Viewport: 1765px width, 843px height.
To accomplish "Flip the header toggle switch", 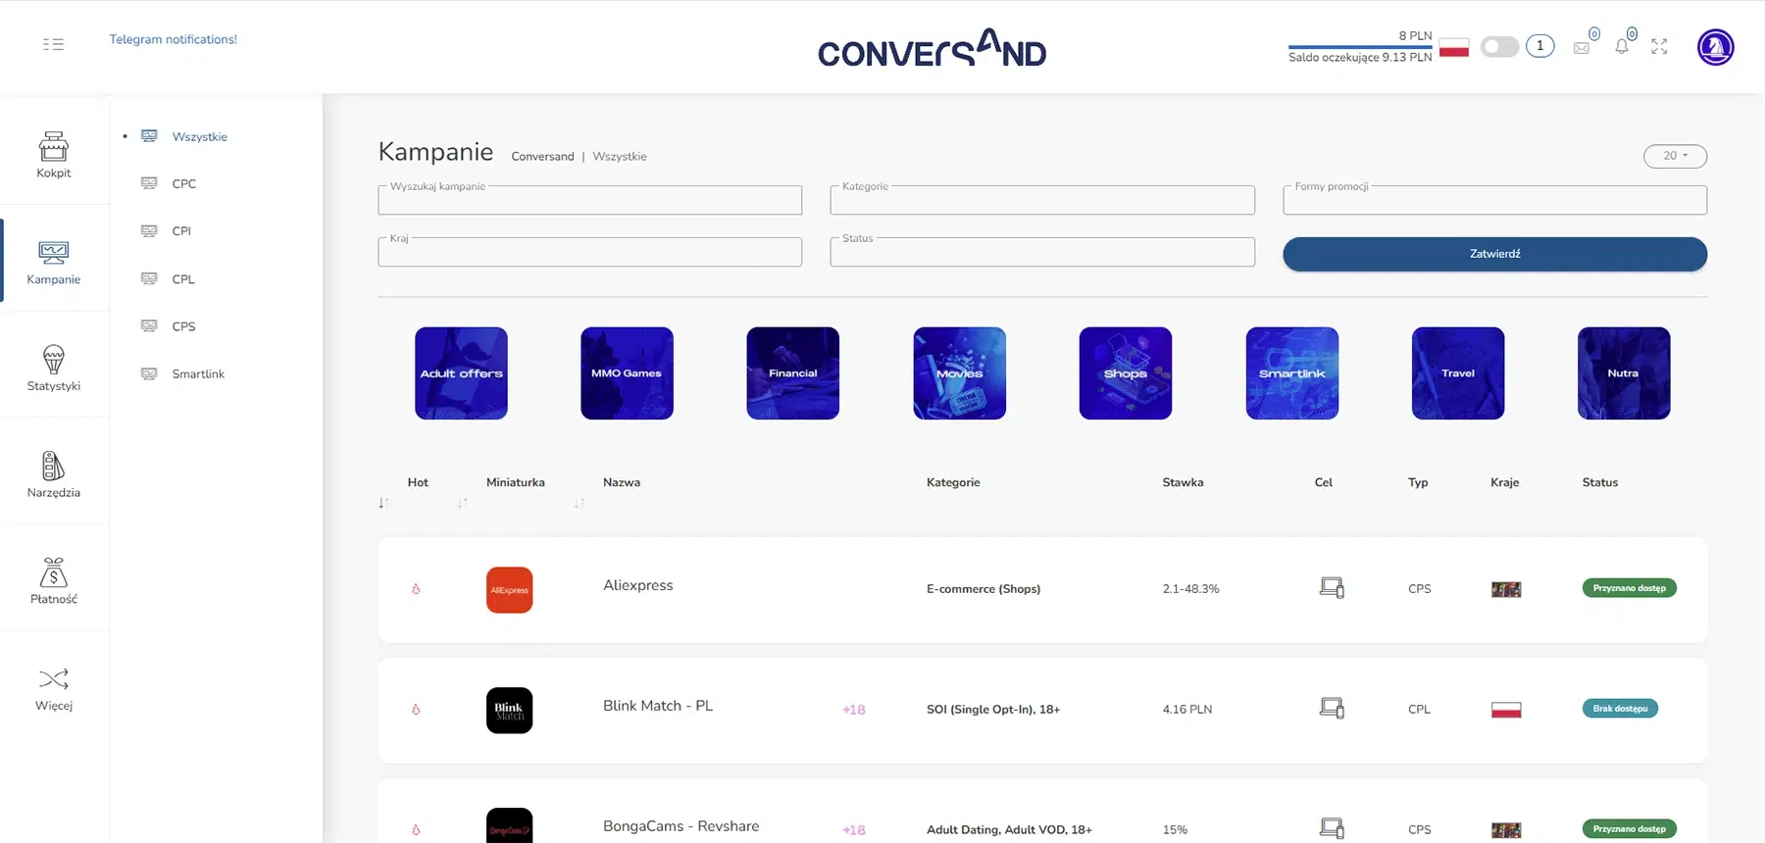I will [x=1499, y=46].
